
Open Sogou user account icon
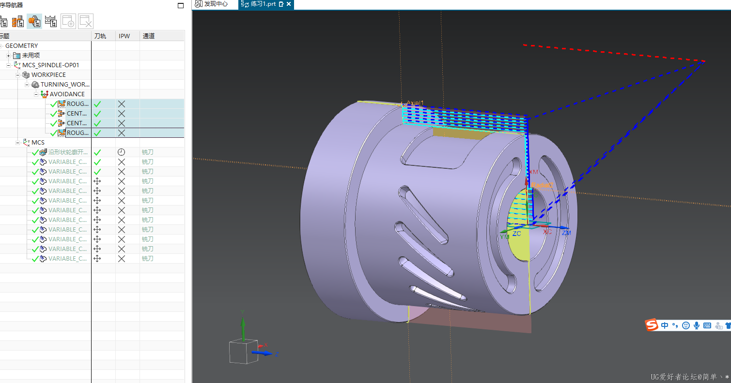coord(718,326)
